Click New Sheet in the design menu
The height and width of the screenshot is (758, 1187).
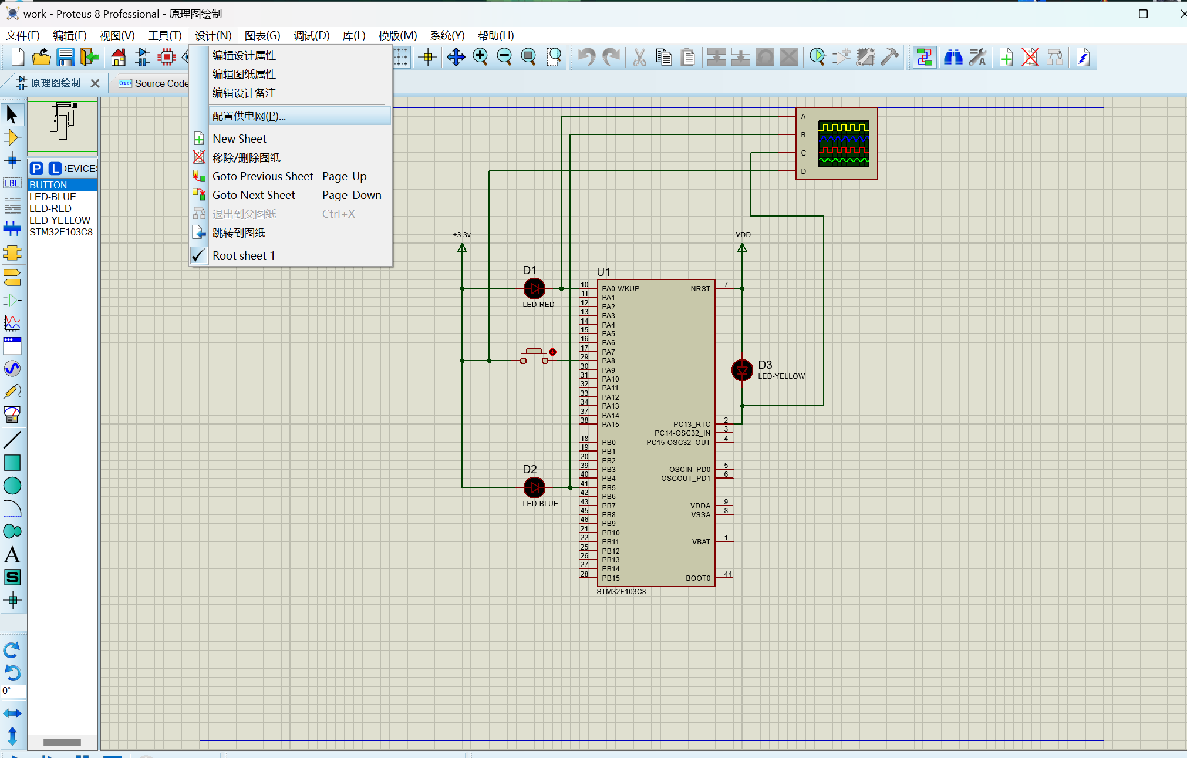(x=291, y=139)
